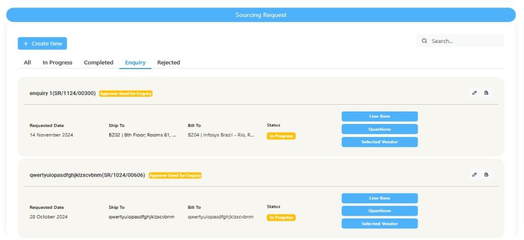
Task: Open Line Item for enquiry 1
Action: point(380,116)
